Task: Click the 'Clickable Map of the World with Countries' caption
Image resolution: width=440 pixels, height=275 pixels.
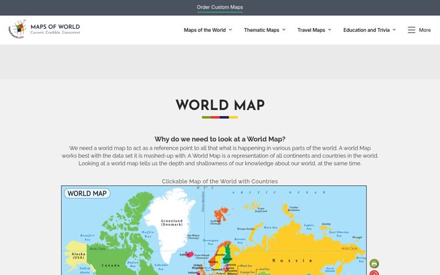Action: point(220,182)
